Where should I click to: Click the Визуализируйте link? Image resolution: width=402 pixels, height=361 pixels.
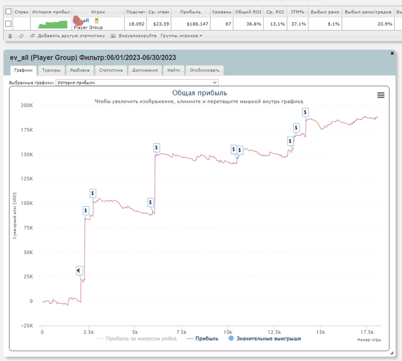(138, 36)
